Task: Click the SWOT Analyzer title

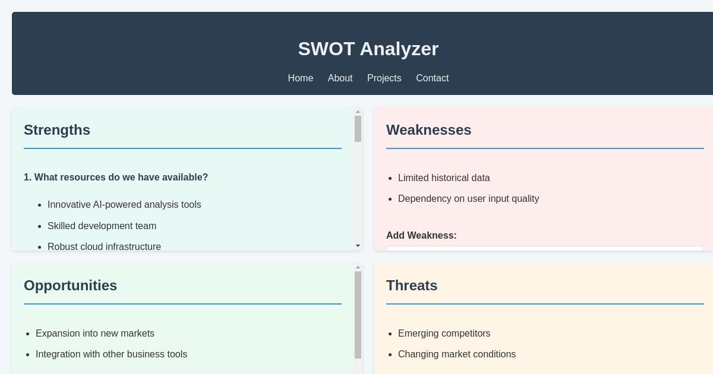Action: tap(368, 49)
